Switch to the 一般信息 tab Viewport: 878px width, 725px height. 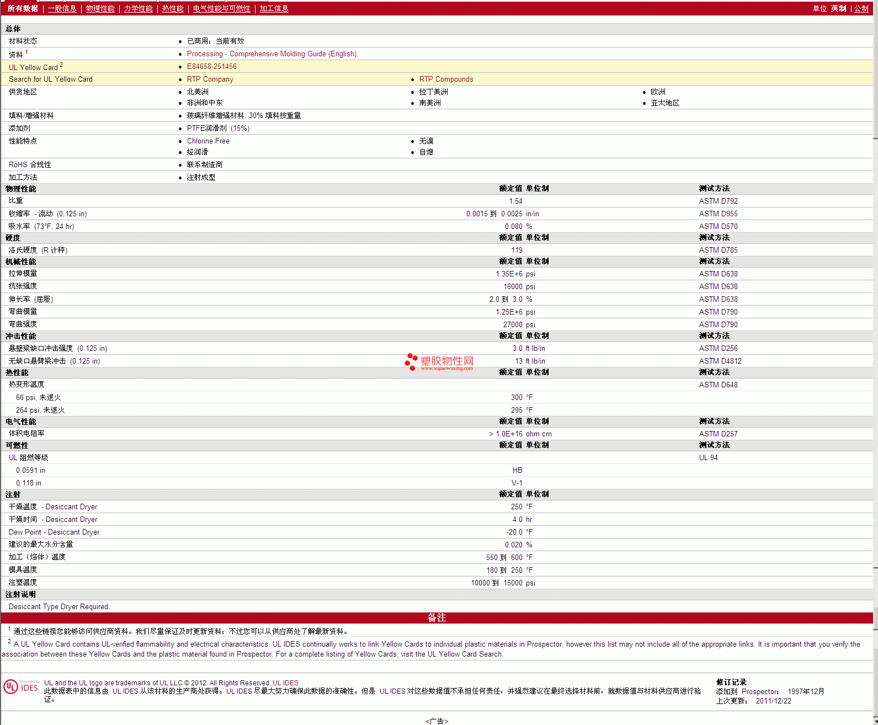pyautogui.click(x=62, y=8)
